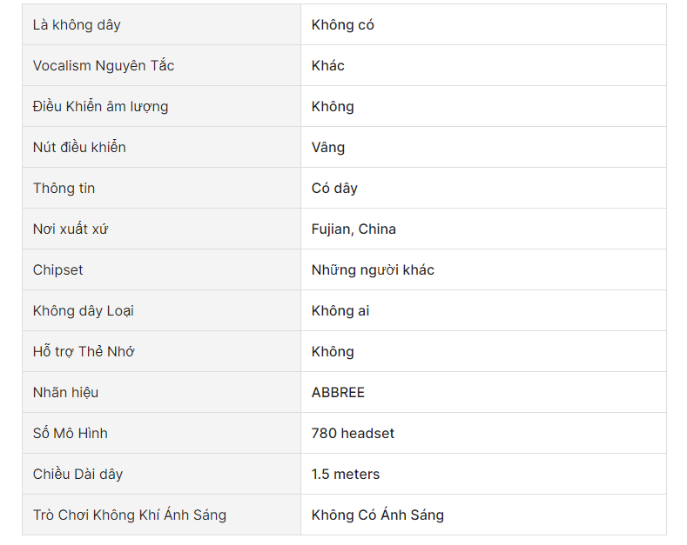Select the "Vâng" value cell
The height and width of the screenshot is (545, 687).
[328, 148]
